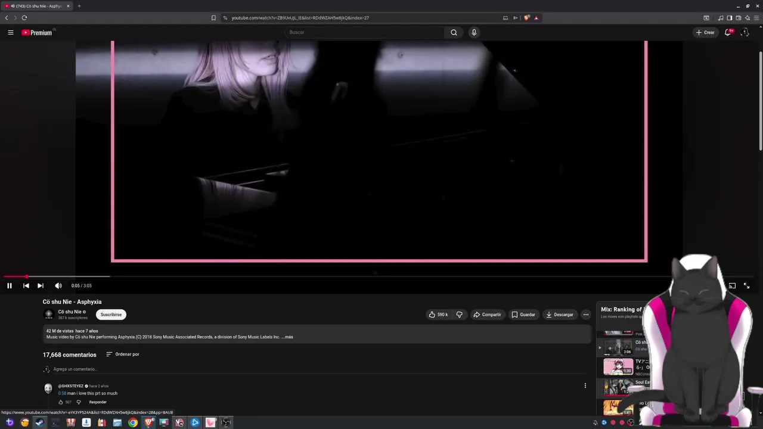The height and width of the screenshot is (429, 763).
Task: Click the address bar URL
Action: [x=300, y=18]
